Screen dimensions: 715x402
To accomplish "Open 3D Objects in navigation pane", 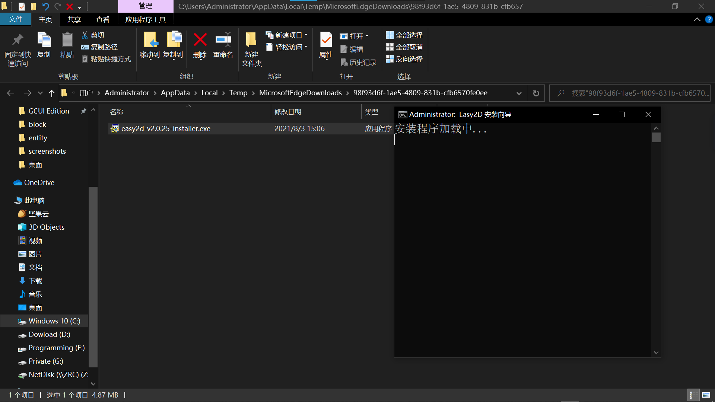I will (46, 227).
